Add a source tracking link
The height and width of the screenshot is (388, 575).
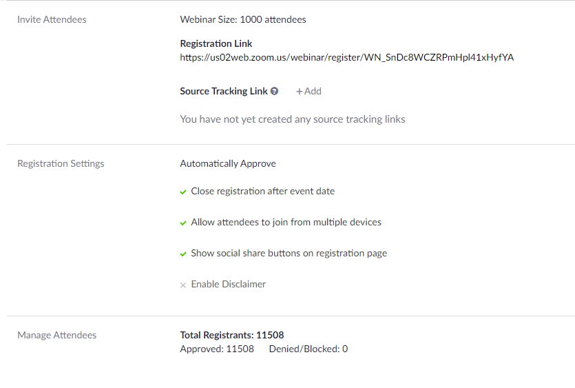coord(309,91)
